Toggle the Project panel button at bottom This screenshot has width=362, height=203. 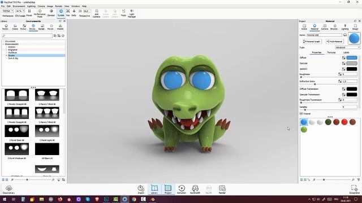pos(168,189)
